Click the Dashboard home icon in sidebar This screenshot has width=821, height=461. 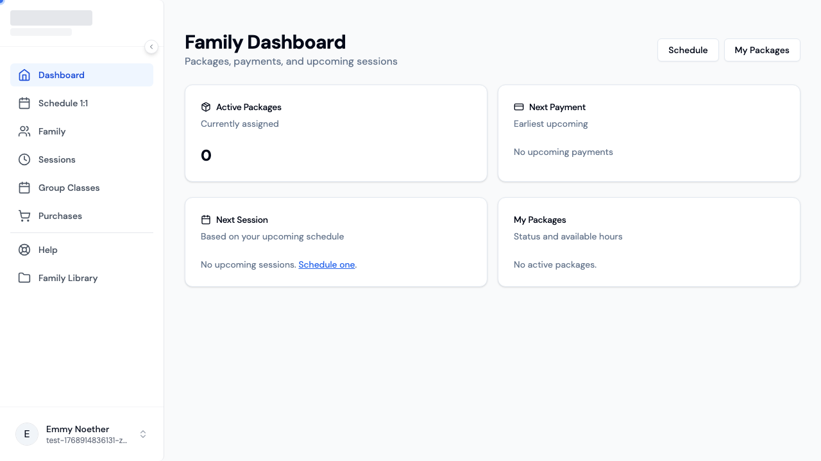tap(24, 75)
